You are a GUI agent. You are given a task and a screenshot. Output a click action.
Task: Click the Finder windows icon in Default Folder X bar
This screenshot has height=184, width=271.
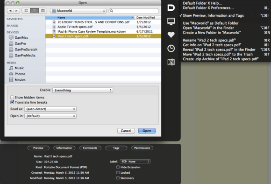pos(171,62)
